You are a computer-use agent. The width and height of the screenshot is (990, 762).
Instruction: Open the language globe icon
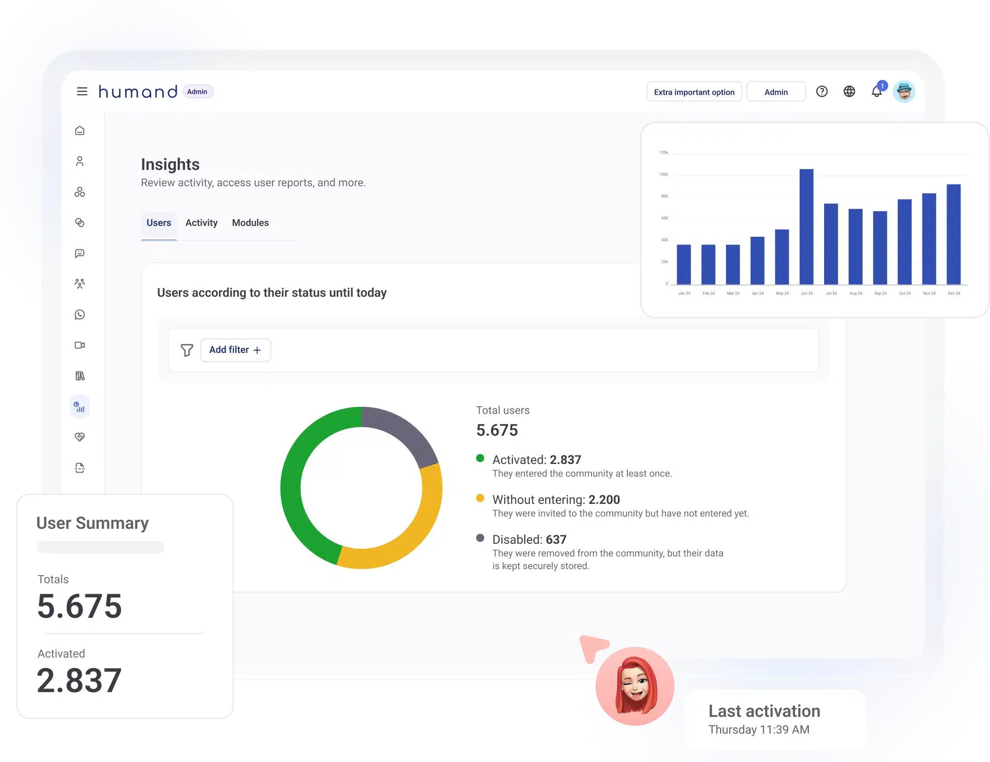[849, 92]
